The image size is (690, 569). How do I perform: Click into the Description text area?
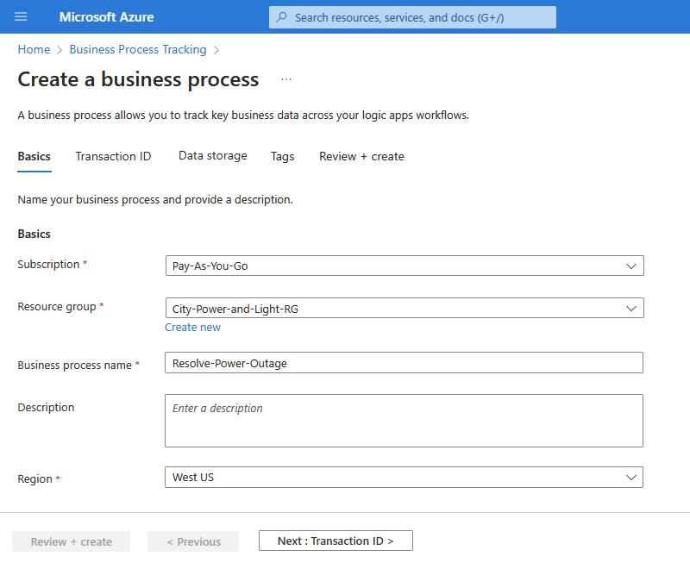pyautogui.click(x=404, y=421)
